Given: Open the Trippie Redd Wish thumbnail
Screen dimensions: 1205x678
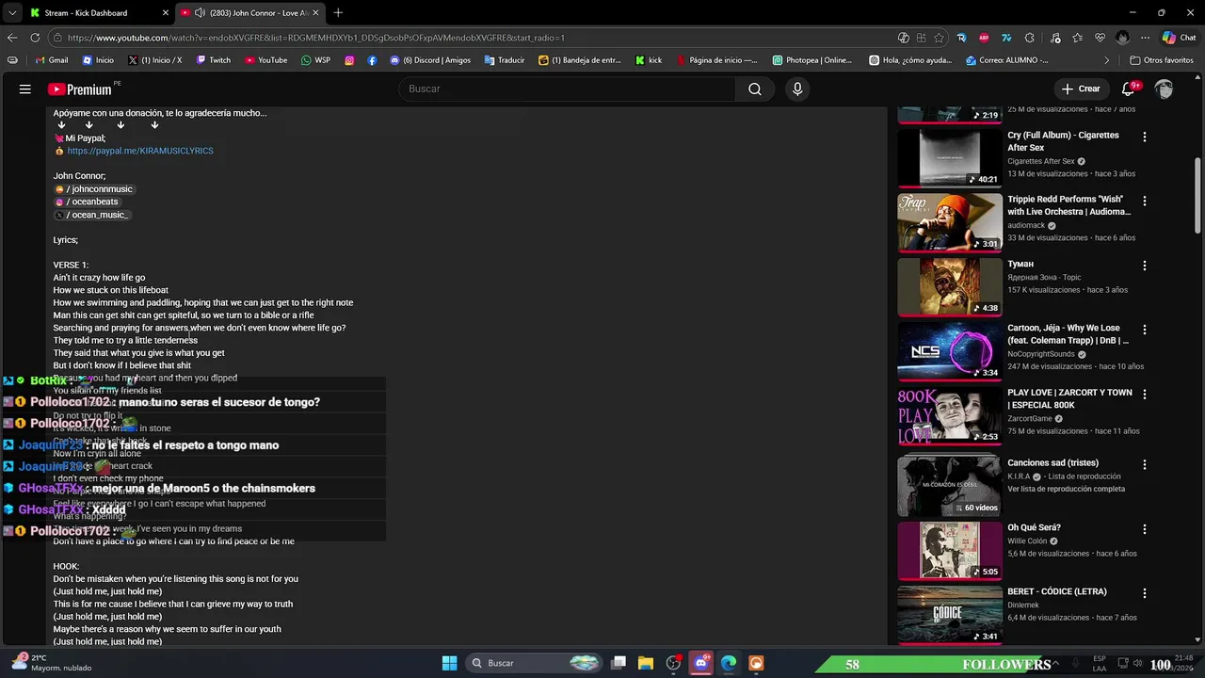Looking at the screenshot, I should (x=950, y=222).
